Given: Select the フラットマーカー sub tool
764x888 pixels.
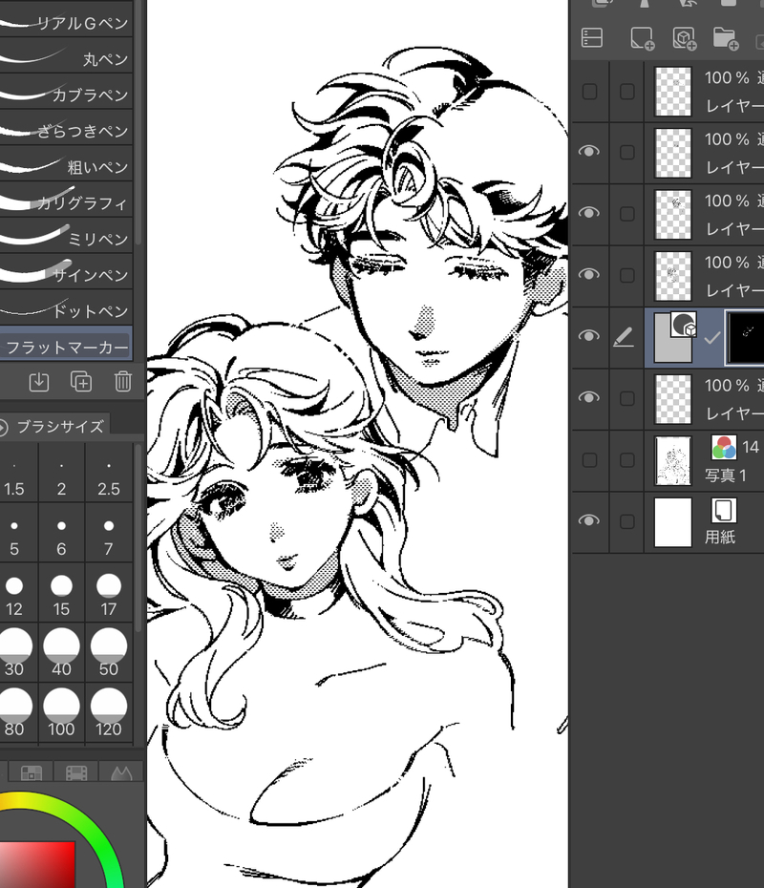Looking at the screenshot, I should [x=66, y=343].
